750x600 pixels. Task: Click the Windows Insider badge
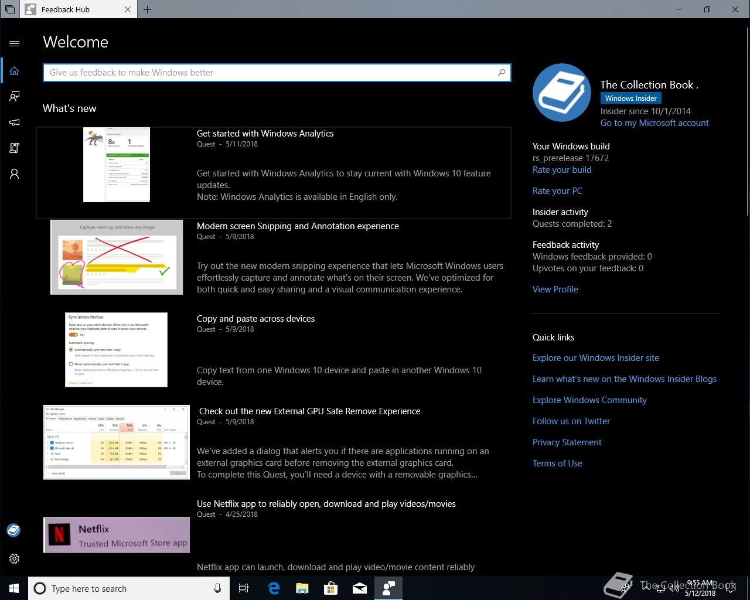point(631,98)
